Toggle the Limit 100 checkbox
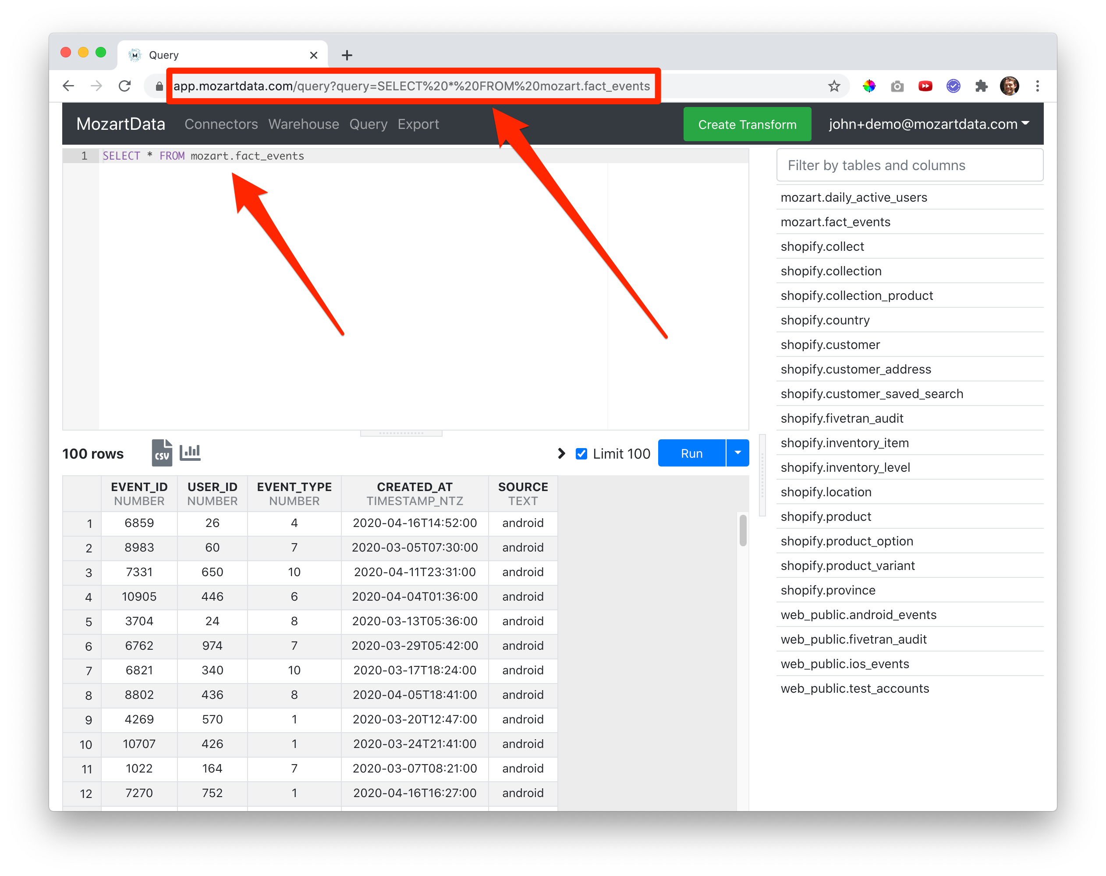Screen dimensions: 1106x876 click(x=581, y=453)
